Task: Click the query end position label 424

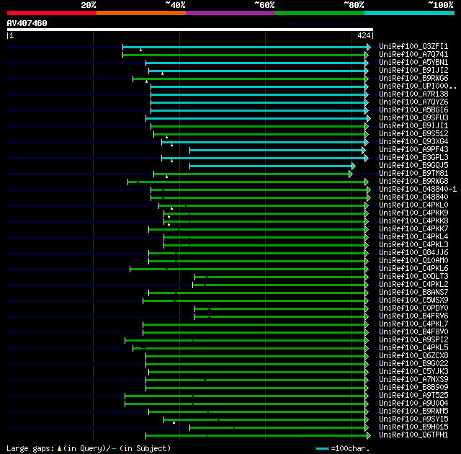Action: (364, 35)
